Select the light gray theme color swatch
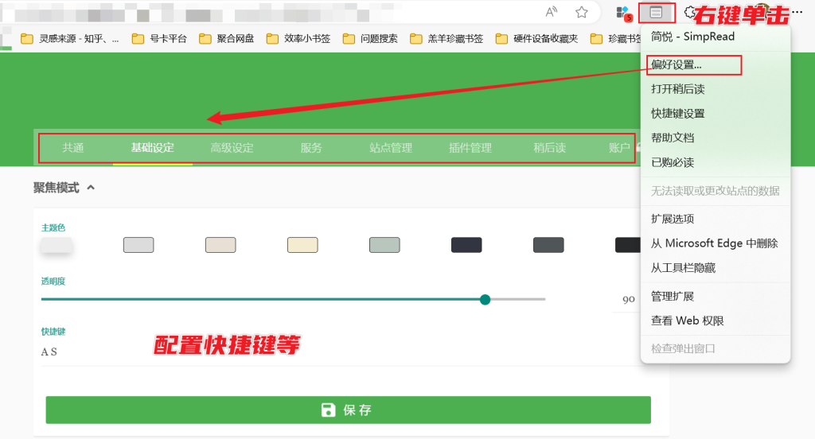Viewport: 815px width, 439px height. pyautogui.click(x=138, y=245)
